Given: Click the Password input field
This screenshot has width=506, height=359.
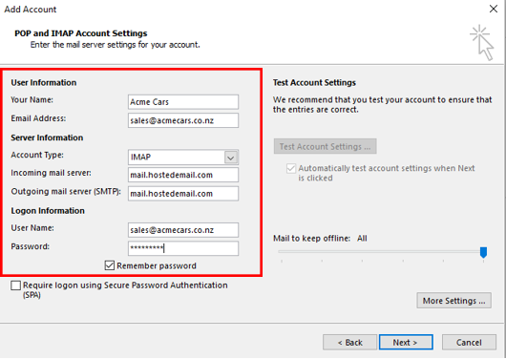Looking at the screenshot, I should click(x=183, y=248).
